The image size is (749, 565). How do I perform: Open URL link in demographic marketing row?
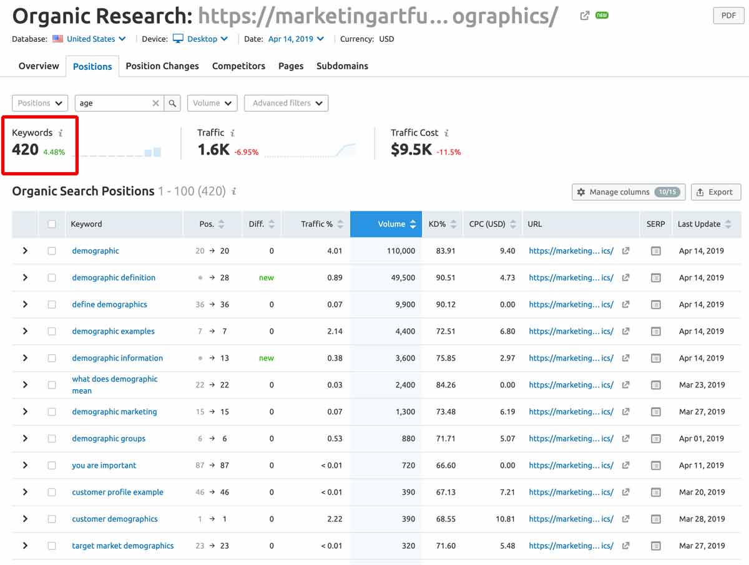(571, 412)
